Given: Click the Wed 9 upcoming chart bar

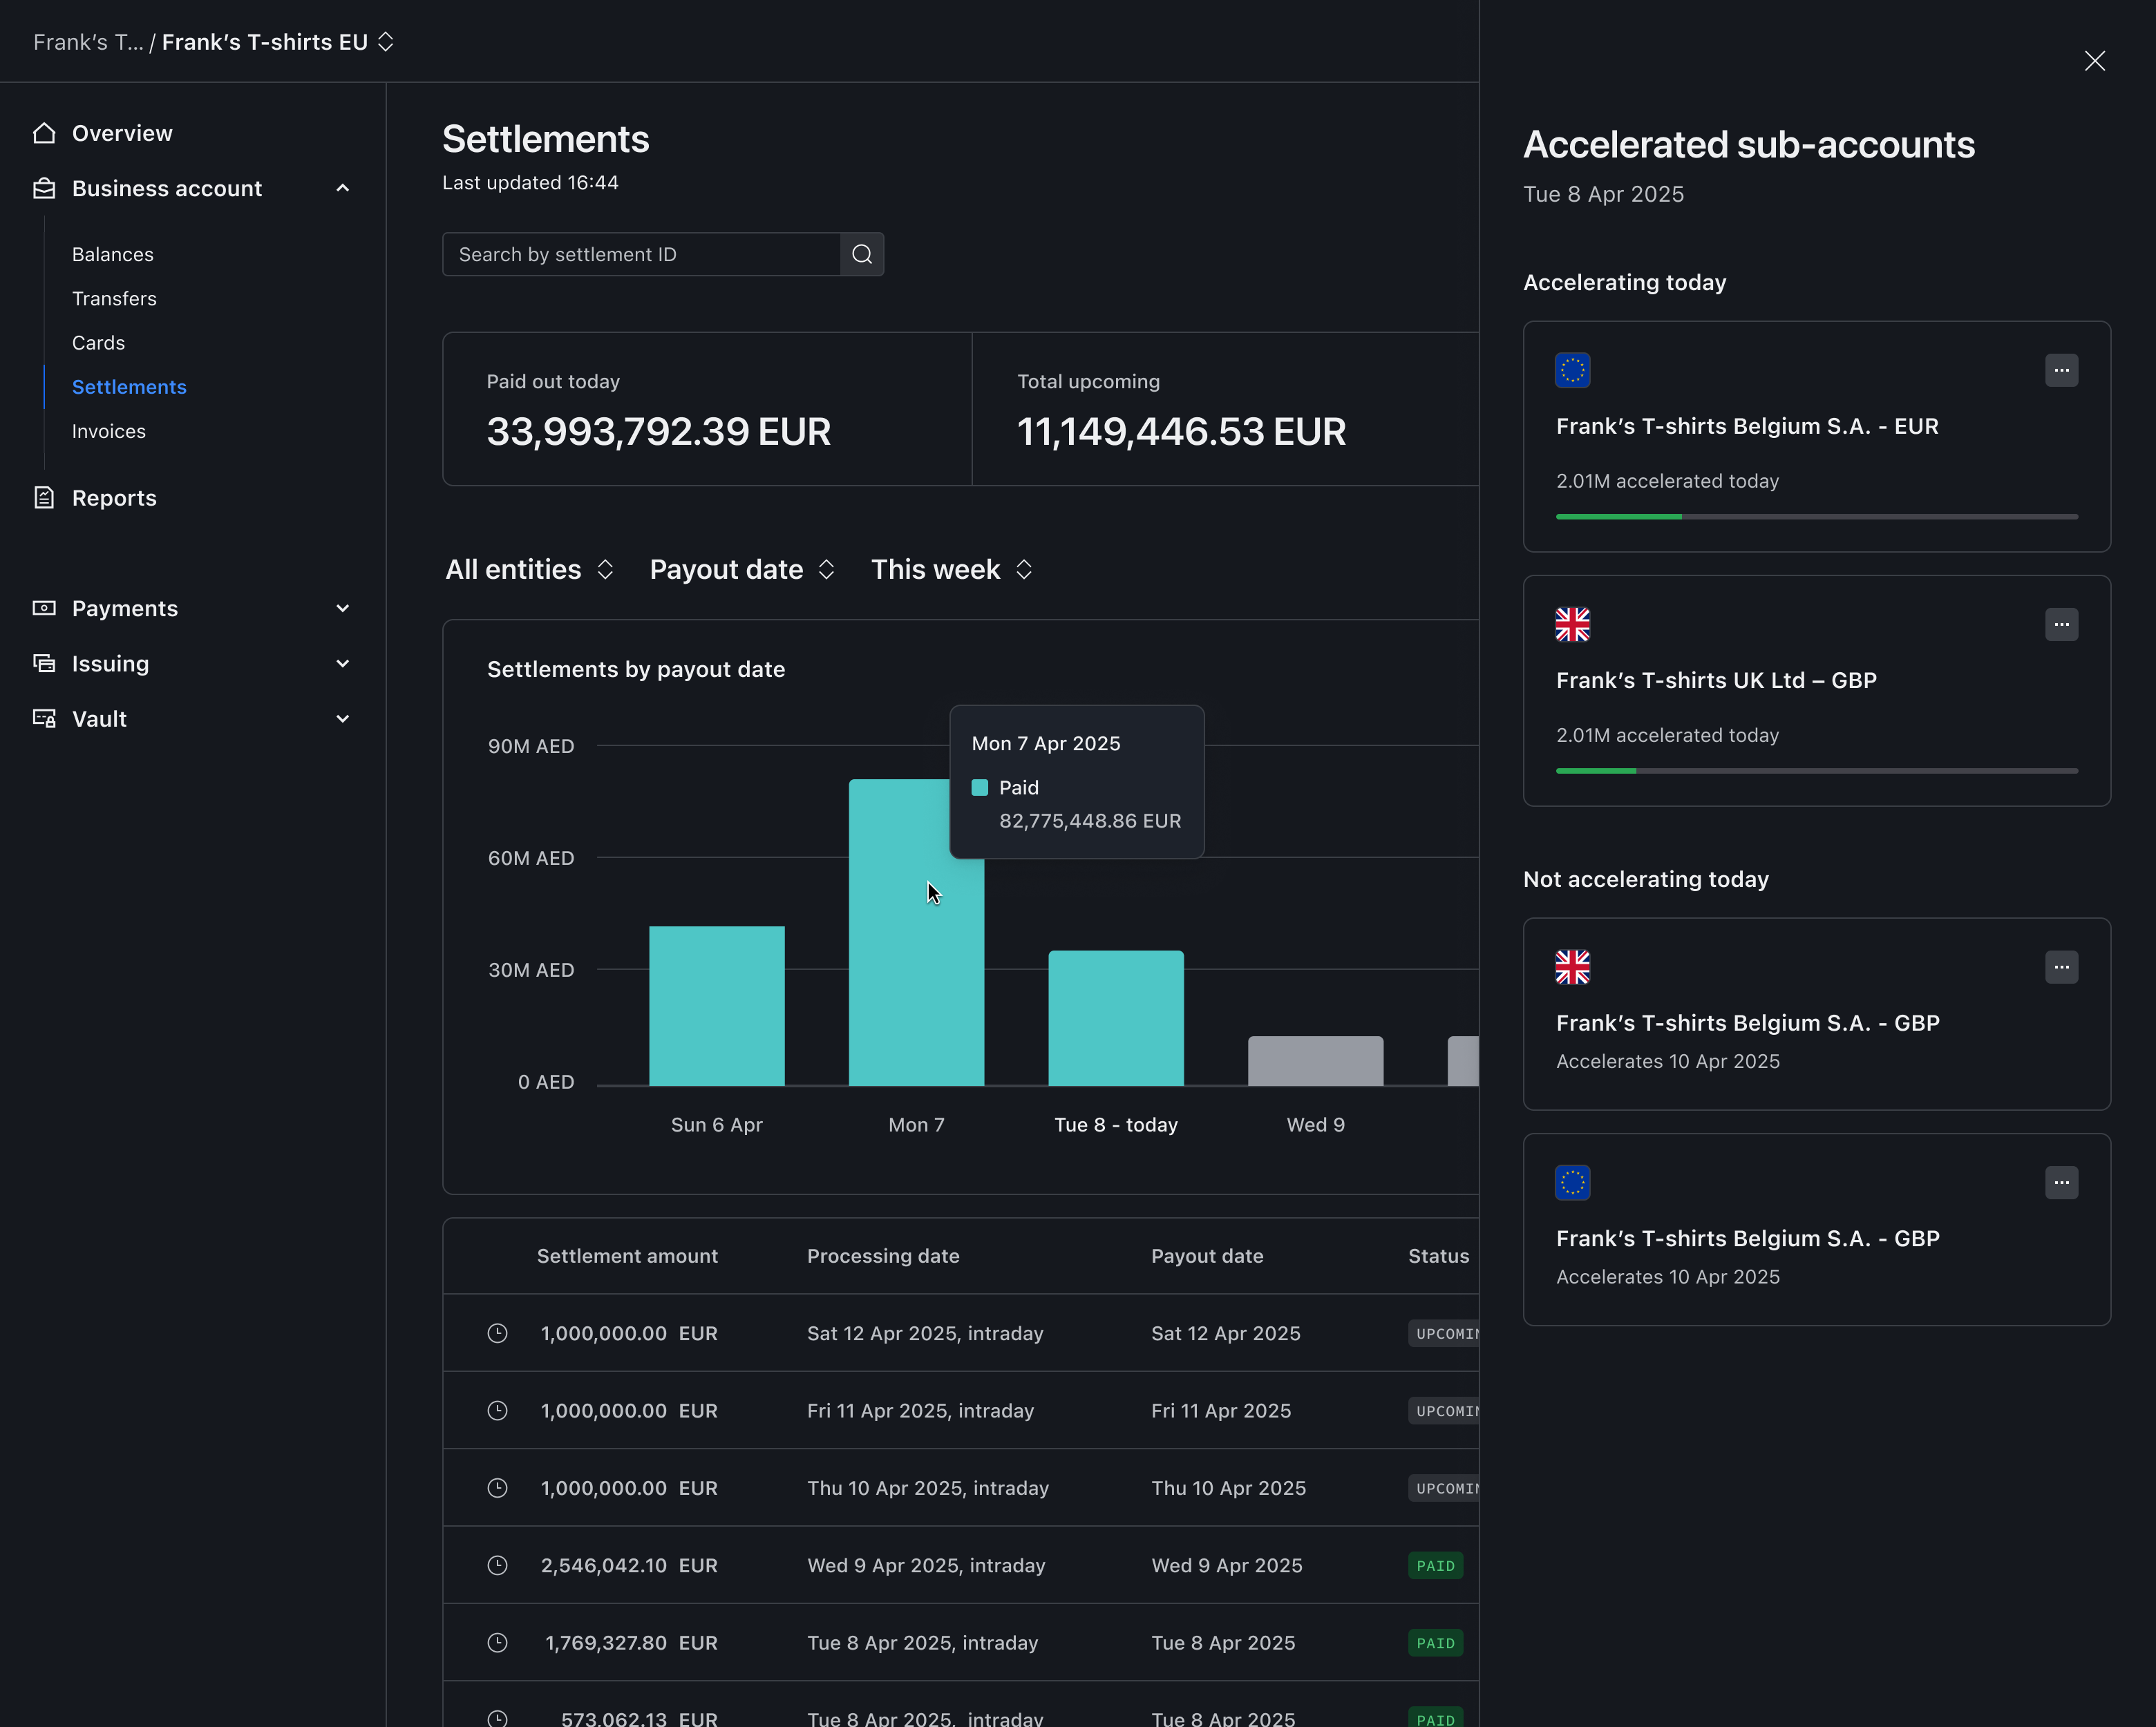Looking at the screenshot, I should (1315, 1060).
